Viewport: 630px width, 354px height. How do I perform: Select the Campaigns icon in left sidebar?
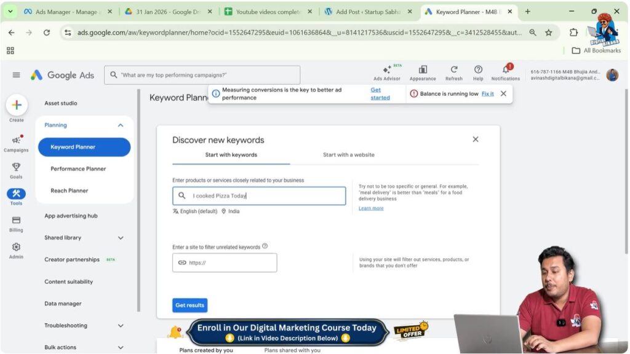click(x=17, y=140)
